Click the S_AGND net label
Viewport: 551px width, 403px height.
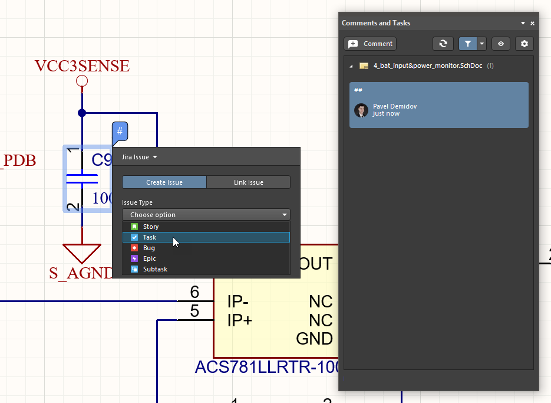click(x=81, y=273)
